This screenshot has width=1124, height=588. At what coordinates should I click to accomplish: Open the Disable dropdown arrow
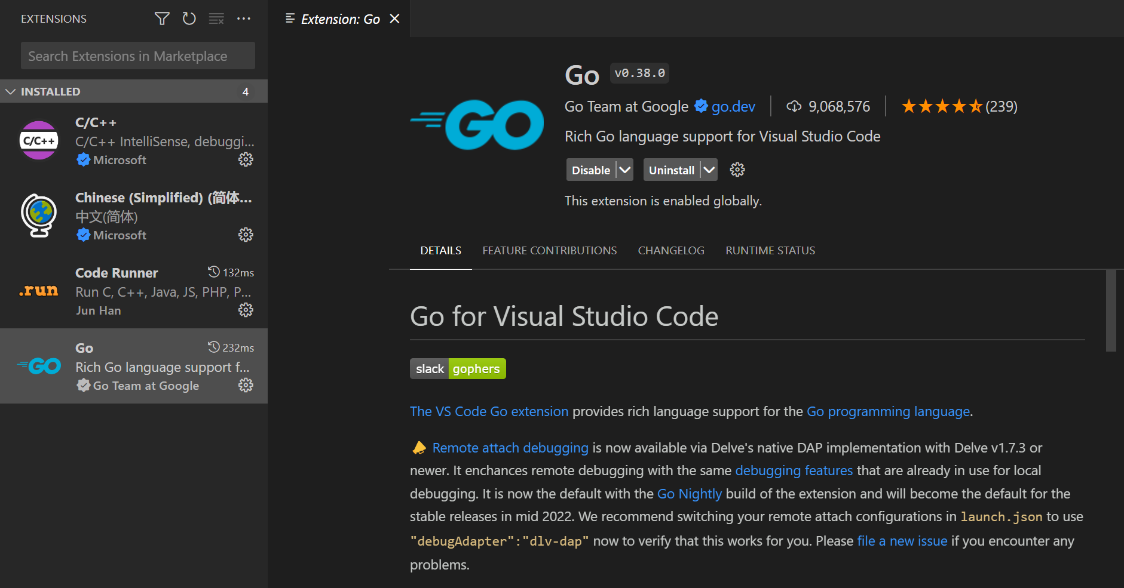pos(624,170)
